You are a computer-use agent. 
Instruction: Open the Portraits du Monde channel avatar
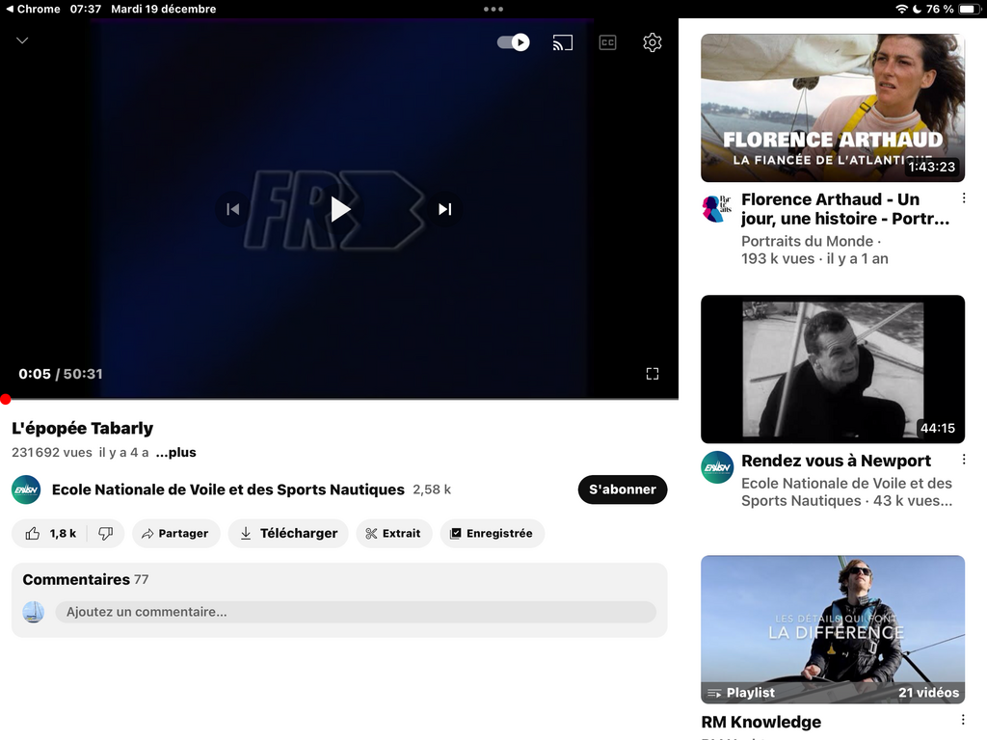pyautogui.click(x=716, y=208)
